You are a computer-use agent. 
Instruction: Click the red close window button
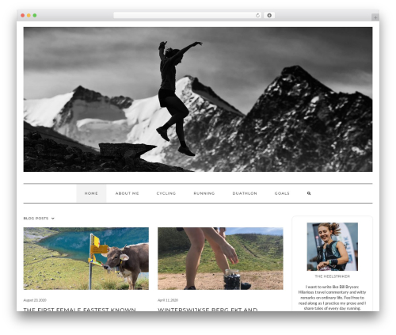23,15
